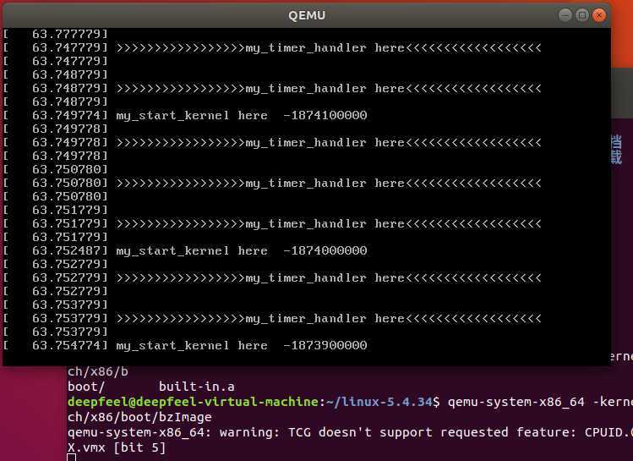Close the QEMU window
Screen dimensions: 633x461
coord(599,15)
